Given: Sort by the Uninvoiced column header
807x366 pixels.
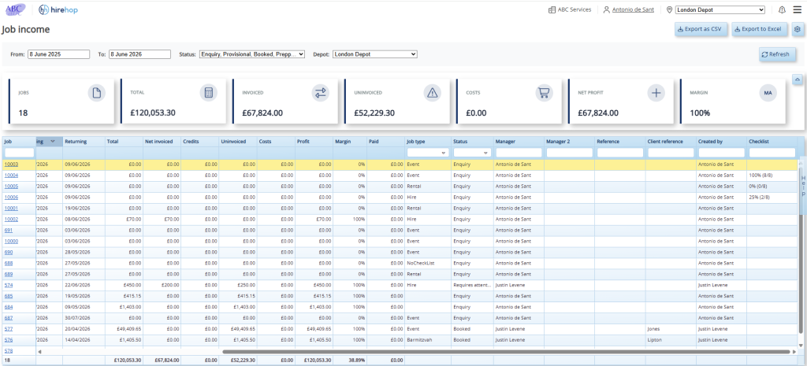Looking at the screenshot, I should click(x=238, y=142).
